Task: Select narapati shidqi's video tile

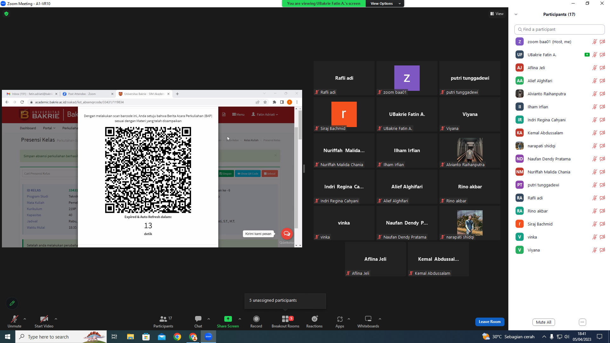Action: (x=470, y=223)
